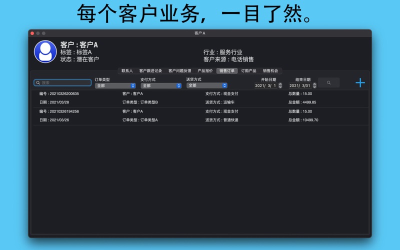400x250 pixels.
Task: Click the magnifier icon inside the search field
Action: coord(38,82)
